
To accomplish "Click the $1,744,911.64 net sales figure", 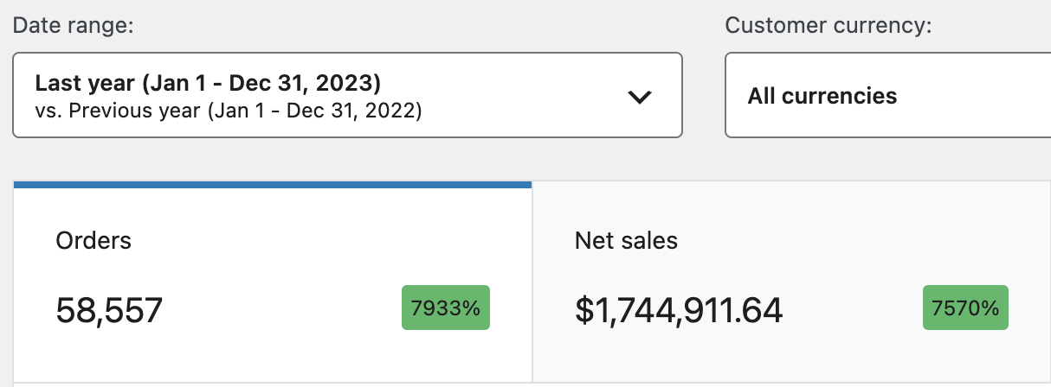I will coord(679,309).
